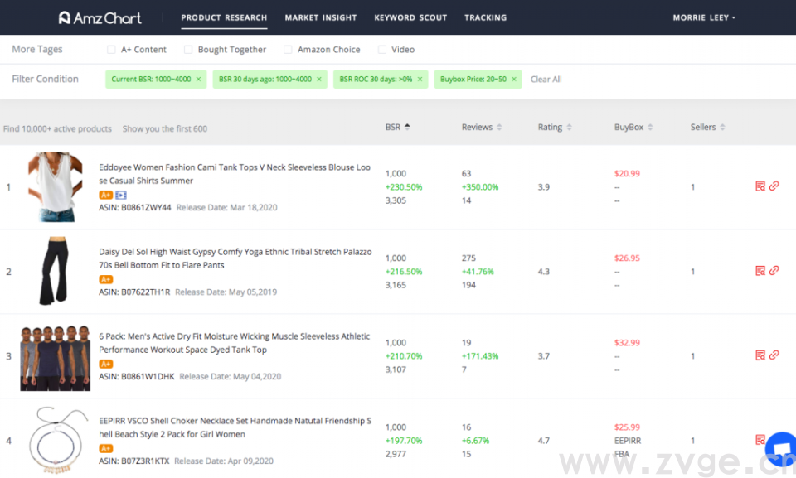Click link icon for Daisy Del Sol pants
The height and width of the screenshot is (478, 796).
pos(774,271)
